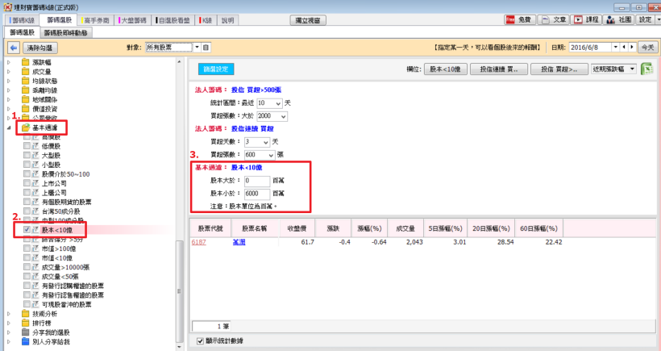Click the 清除勾選 button
The image size is (661, 351).
[x=39, y=48]
